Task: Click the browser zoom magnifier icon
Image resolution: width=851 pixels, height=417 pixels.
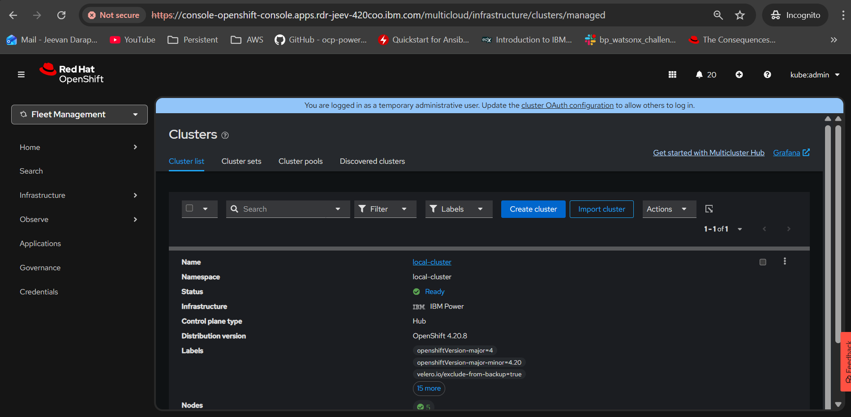Action: pos(718,15)
